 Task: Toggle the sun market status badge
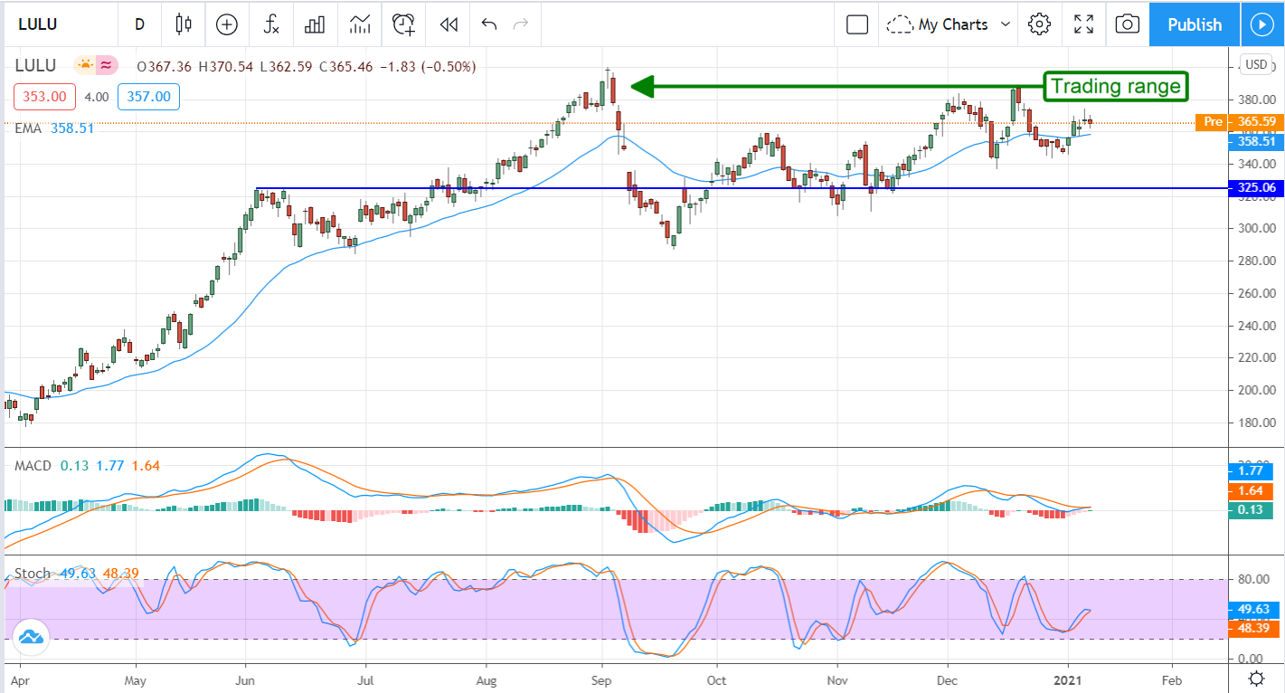85,65
